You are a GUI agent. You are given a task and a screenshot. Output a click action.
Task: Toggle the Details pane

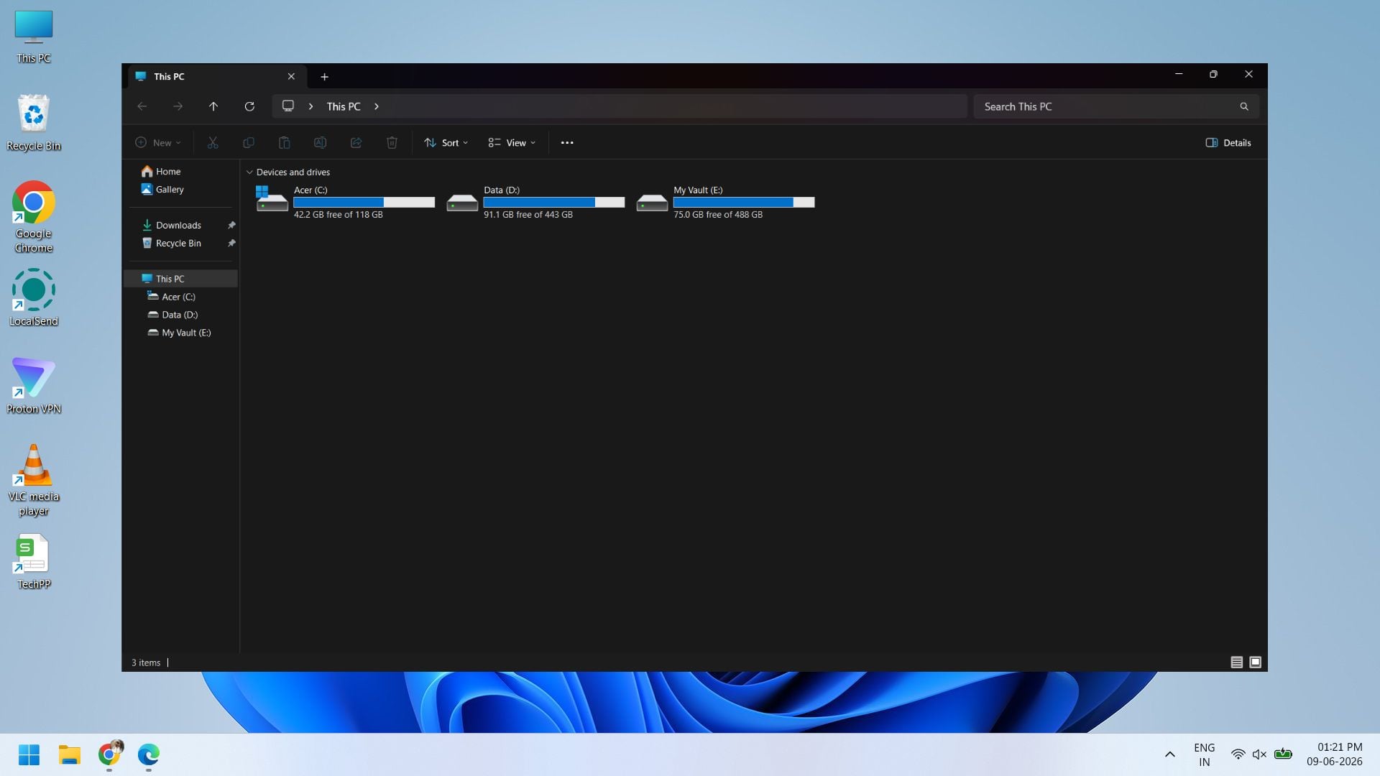coord(1228,143)
